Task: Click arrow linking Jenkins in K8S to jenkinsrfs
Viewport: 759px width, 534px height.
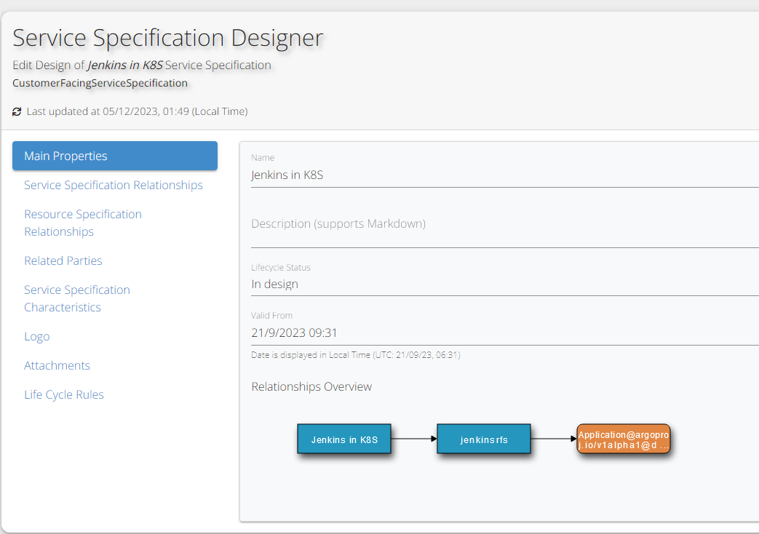Action: [413, 439]
